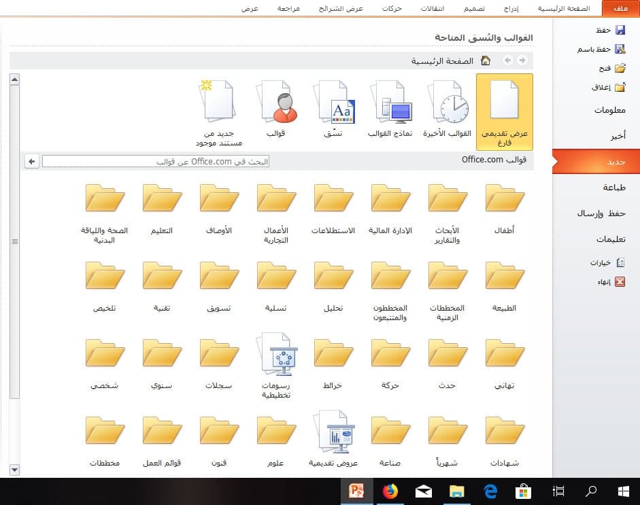This screenshot has height=505, width=640.
Task: Open the My templates قوالب icon
Action: pyautogui.click(x=276, y=109)
